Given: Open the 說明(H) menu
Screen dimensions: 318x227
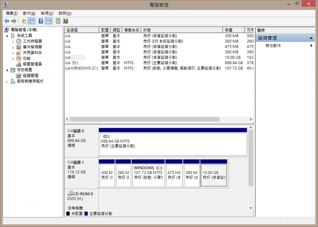Looking at the screenshot, I should [65, 13].
